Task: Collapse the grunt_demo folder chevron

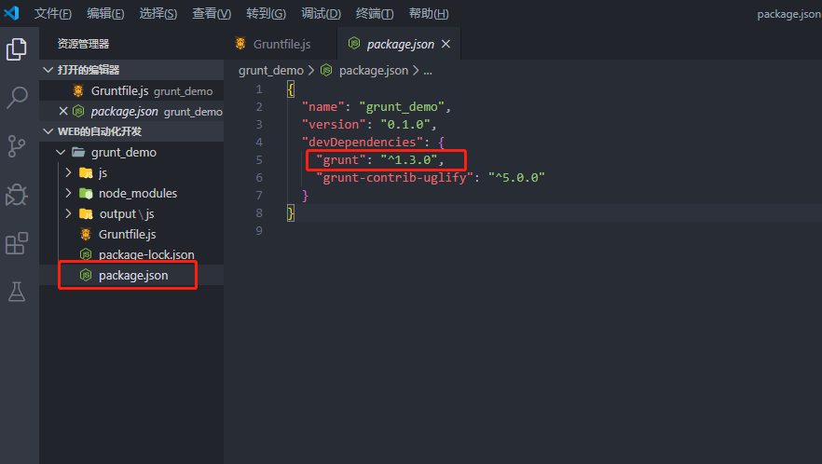Action: (61, 152)
